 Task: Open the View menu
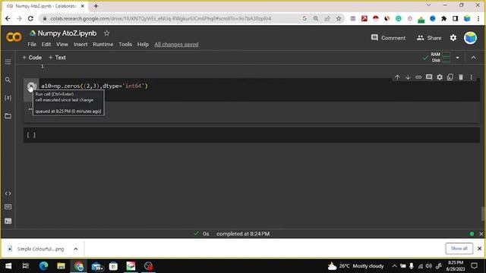point(62,44)
